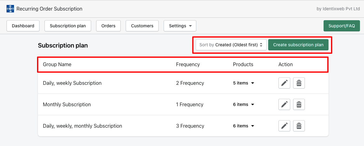
Task: Click pencil icon for Monthly Subscription
Action: (x=284, y=104)
